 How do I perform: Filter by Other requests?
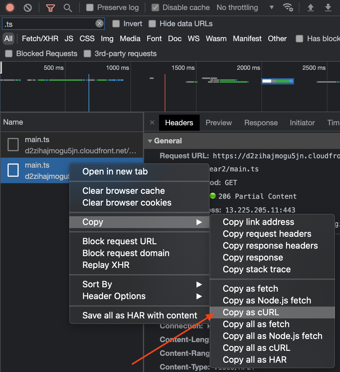[x=277, y=39]
